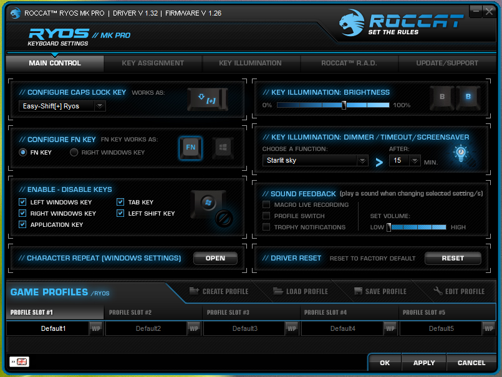Image resolution: width=502 pixels, height=377 pixels.
Task: Click the blue arrow next to Starlit sky
Action: [379, 162]
